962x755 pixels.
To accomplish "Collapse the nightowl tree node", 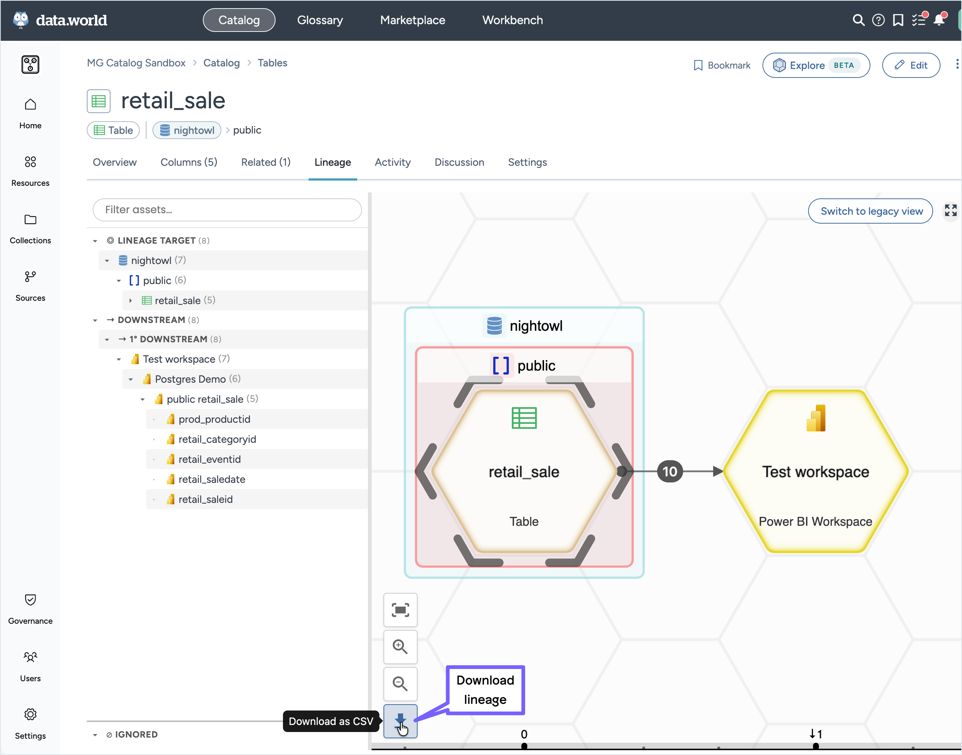I will (107, 261).
